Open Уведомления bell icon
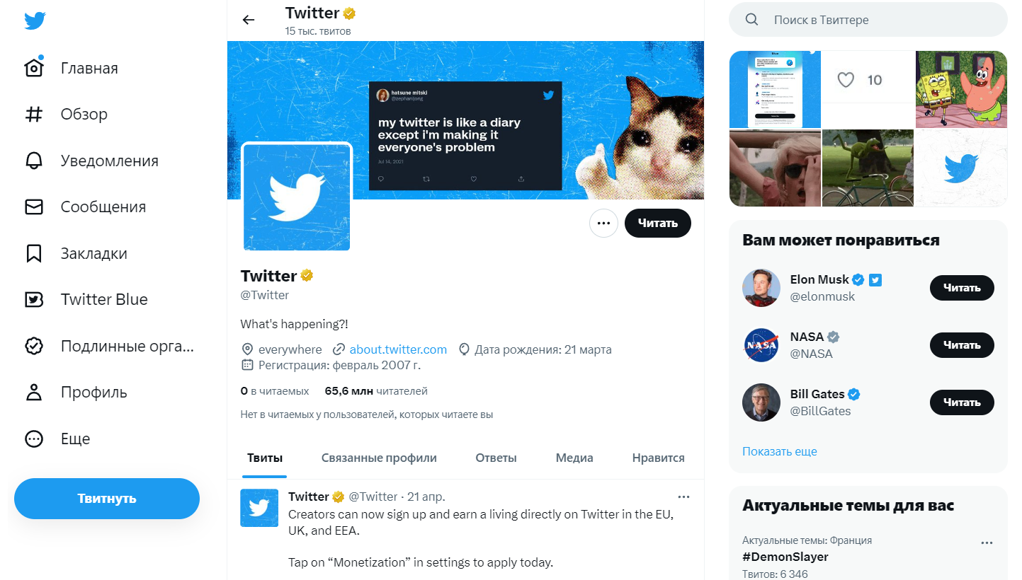The height and width of the screenshot is (580, 1022). click(x=34, y=161)
